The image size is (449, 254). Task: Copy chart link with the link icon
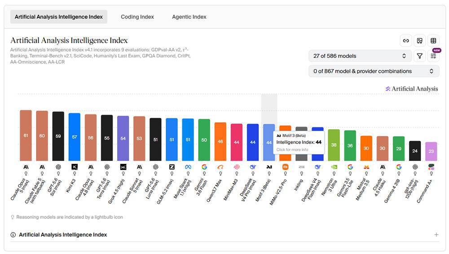point(406,41)
